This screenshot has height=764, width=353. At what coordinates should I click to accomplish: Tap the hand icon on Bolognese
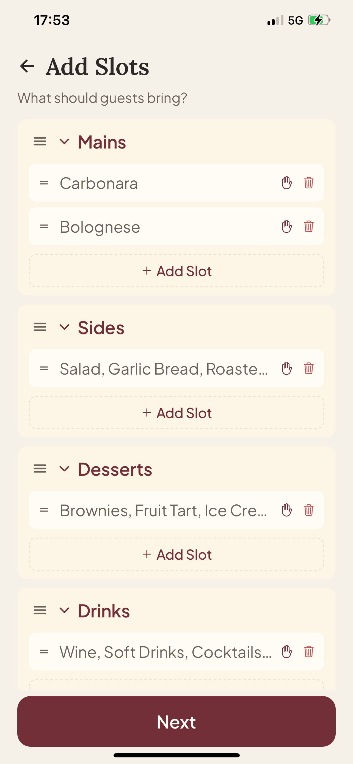287,227
